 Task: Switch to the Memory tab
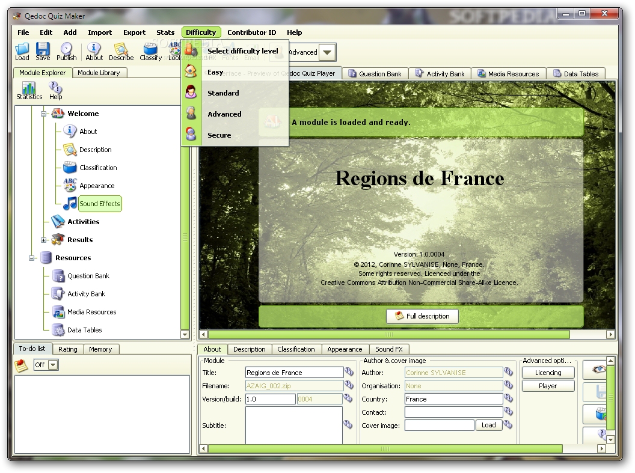coord(100,349)
